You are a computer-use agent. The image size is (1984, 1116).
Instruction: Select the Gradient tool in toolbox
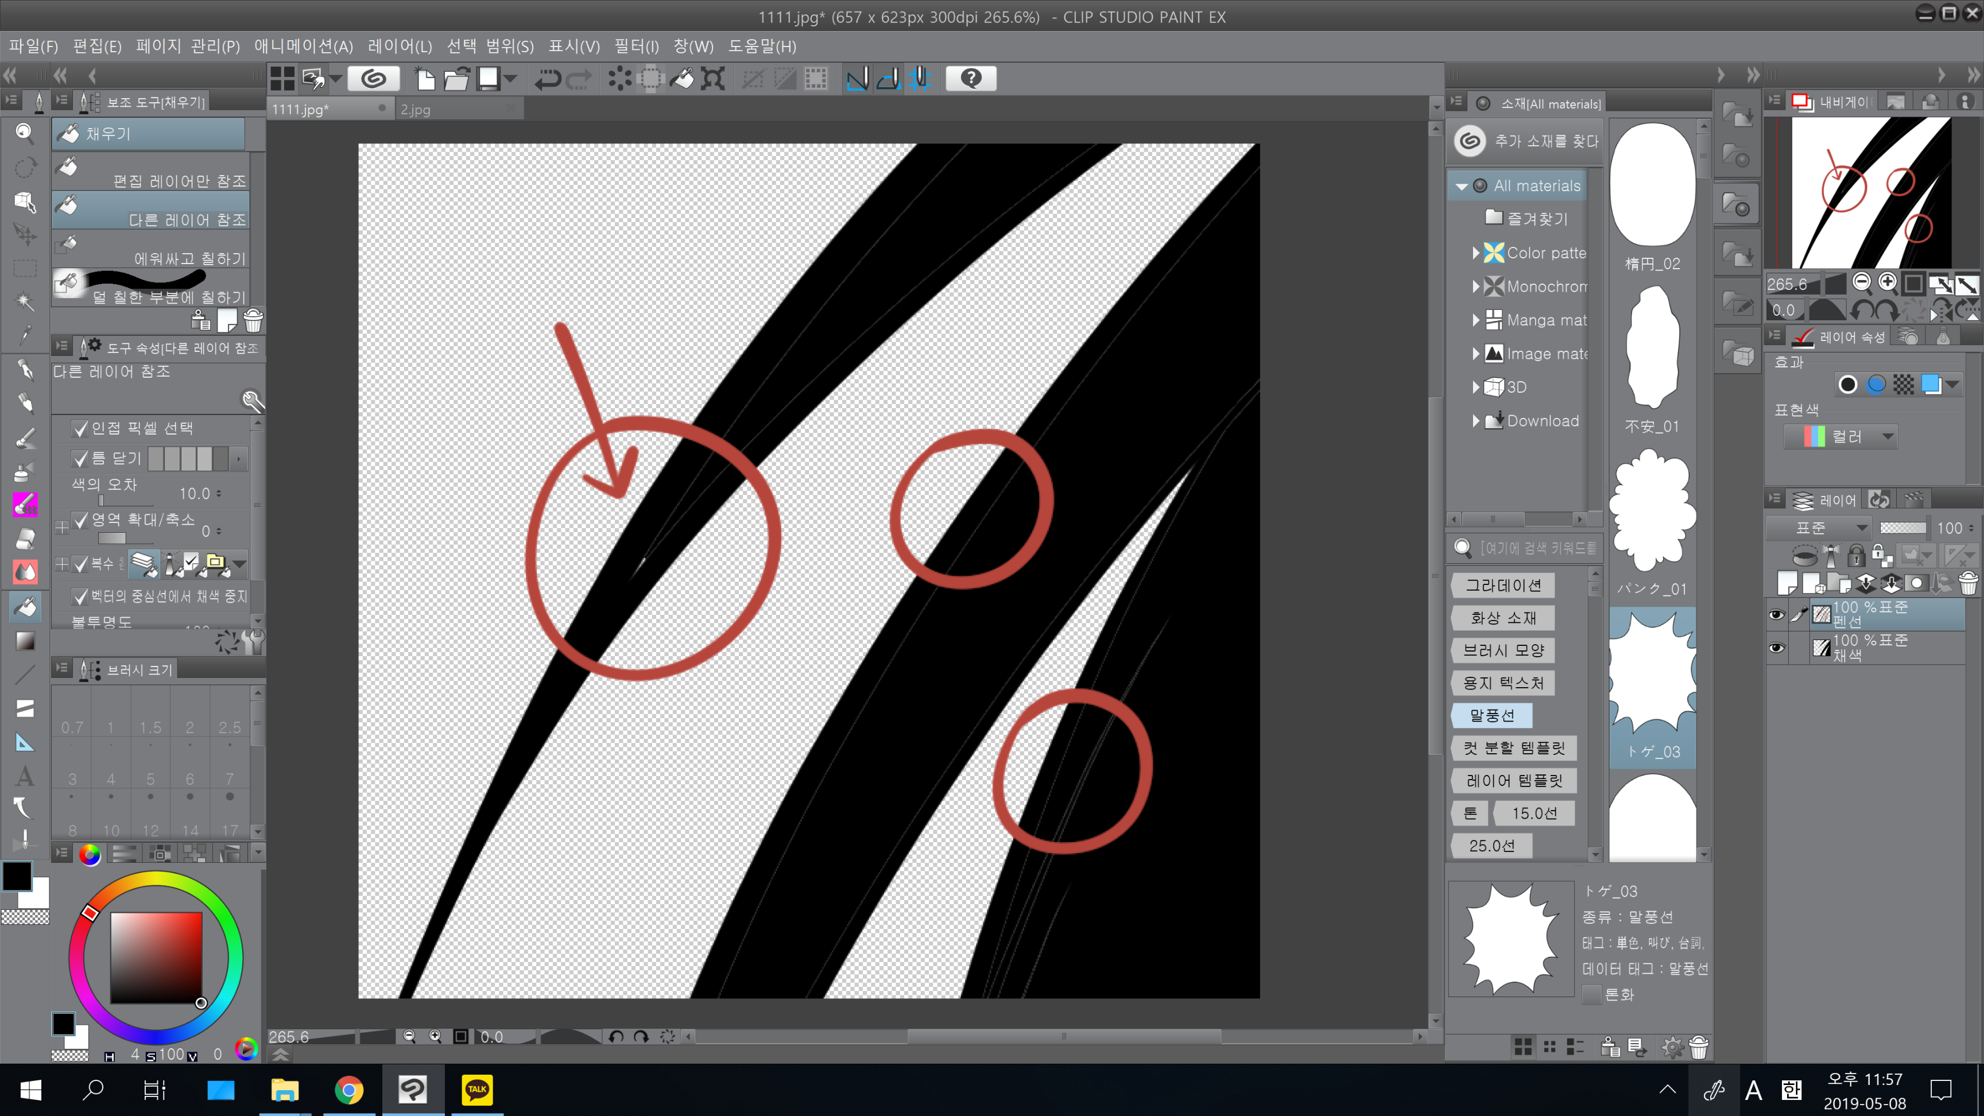coord(25,641)
